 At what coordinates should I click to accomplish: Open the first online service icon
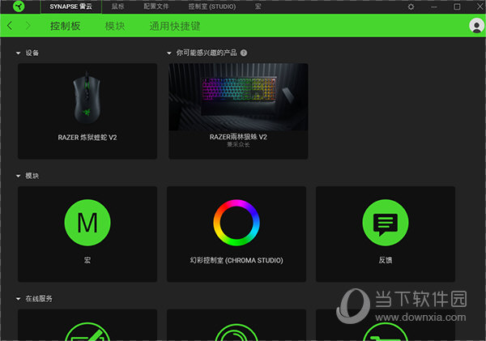(x=87, y=332)
